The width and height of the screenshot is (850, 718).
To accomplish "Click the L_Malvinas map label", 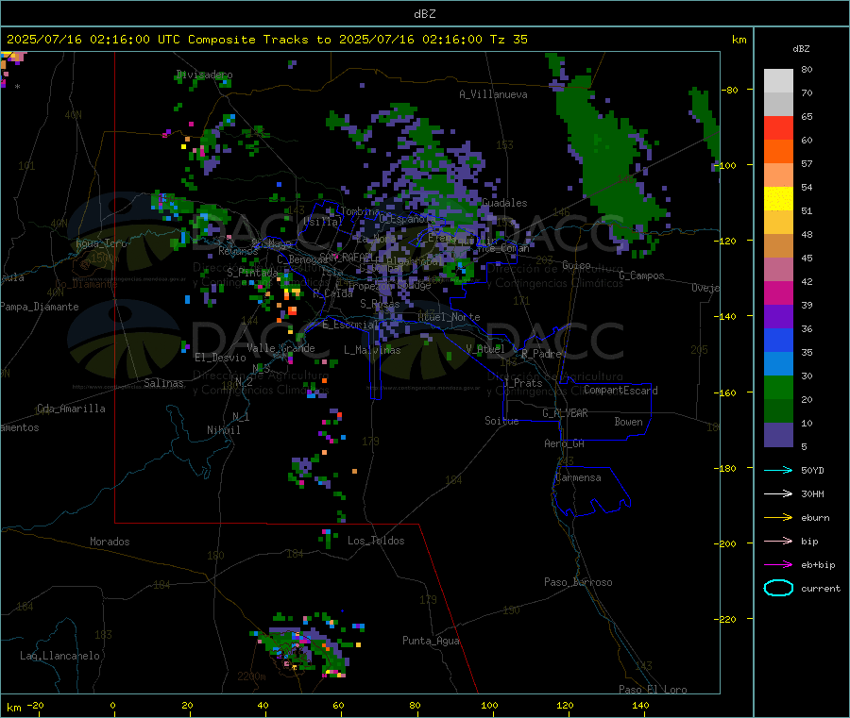I will click(372, 350).
